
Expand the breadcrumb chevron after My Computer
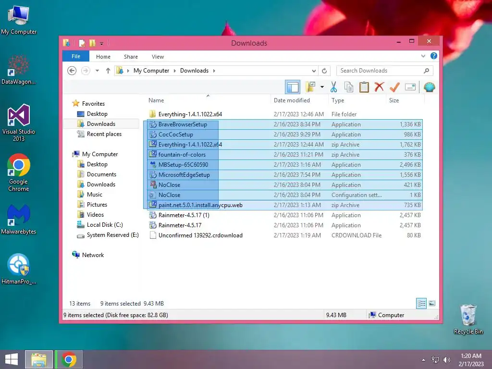pyautogui.click(x=175, y=71)
